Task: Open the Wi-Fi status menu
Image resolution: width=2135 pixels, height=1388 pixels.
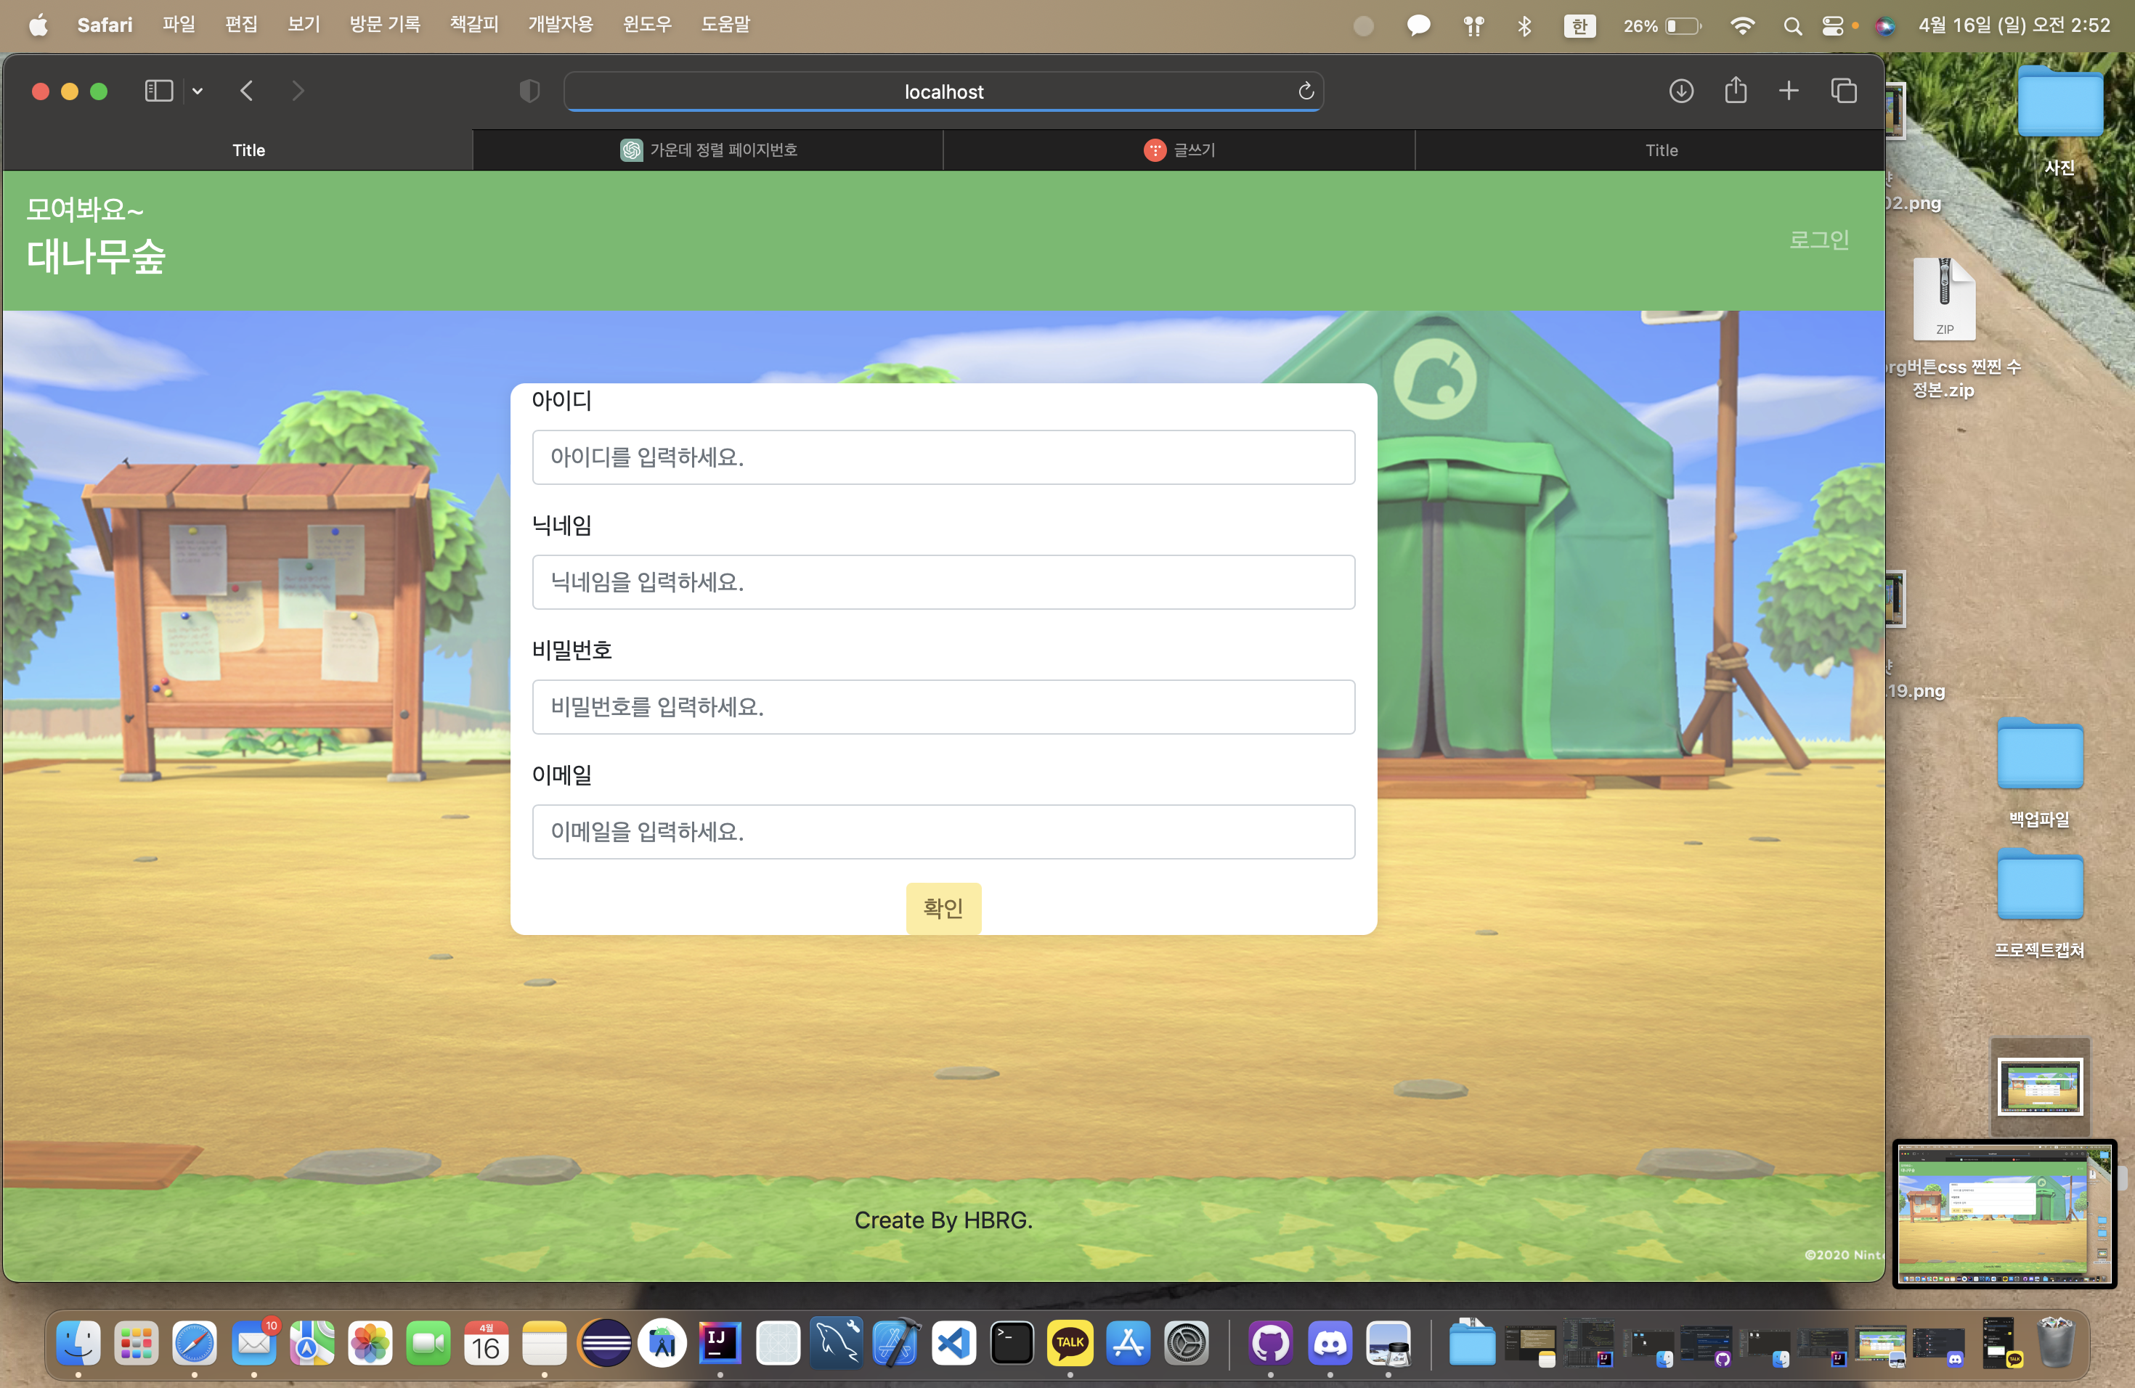Action: click(1742, 26)
